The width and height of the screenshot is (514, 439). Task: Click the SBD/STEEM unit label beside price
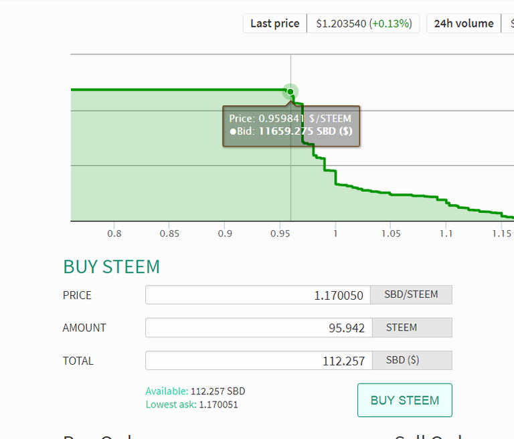[x=412, y=295]
